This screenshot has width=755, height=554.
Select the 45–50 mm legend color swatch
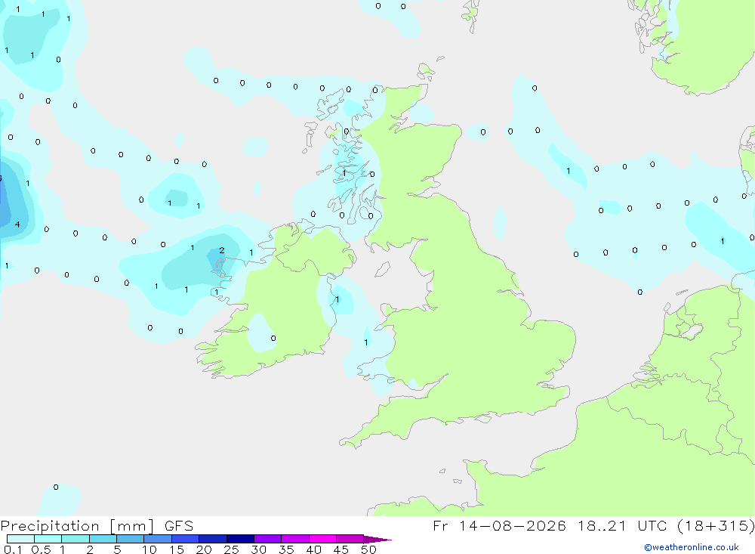[350, 539]
